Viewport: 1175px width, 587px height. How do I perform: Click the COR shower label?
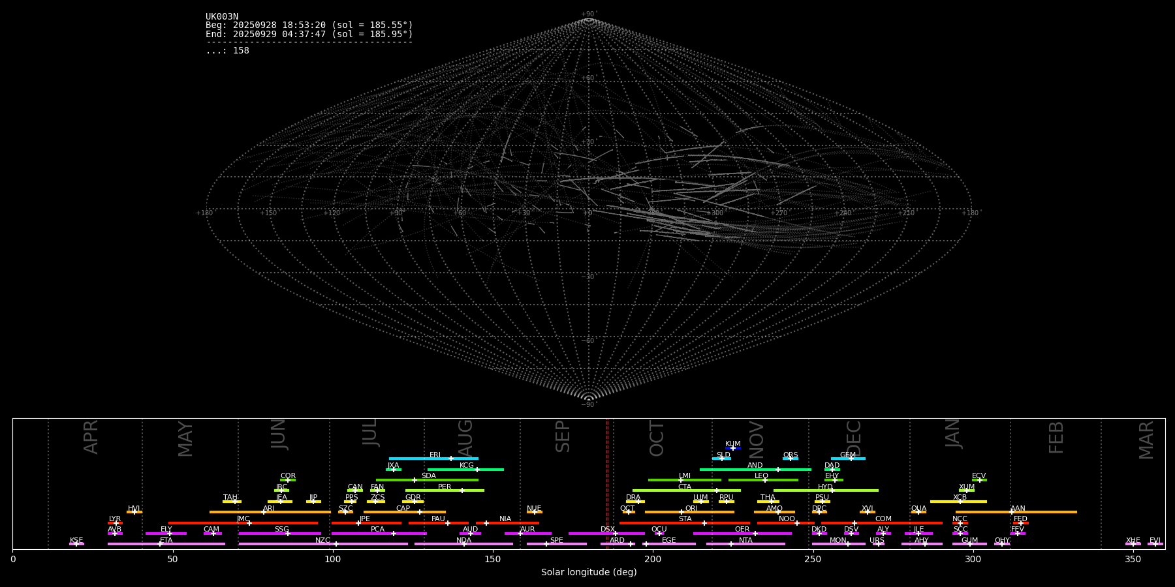pos(288,476)
